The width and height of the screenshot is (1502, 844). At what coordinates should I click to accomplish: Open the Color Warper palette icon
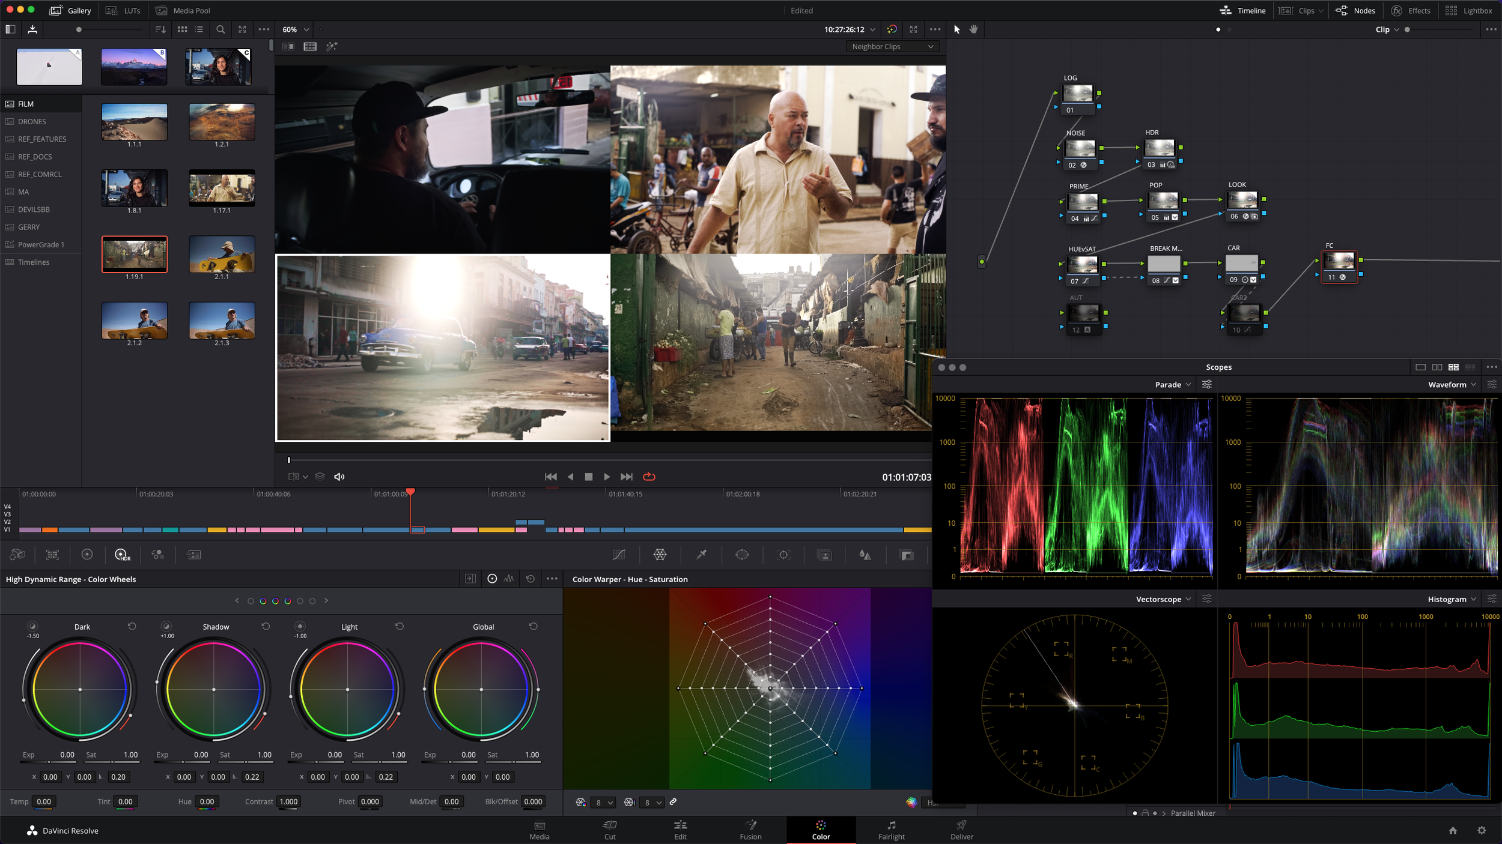click(660, 555)
